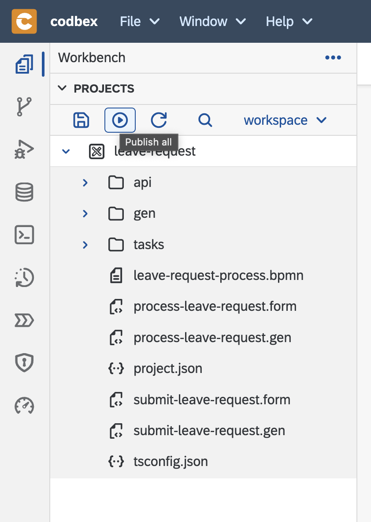This screenshot has width=371, height=522.
Task: Open the Window menu
Action: tap(213, 22)
